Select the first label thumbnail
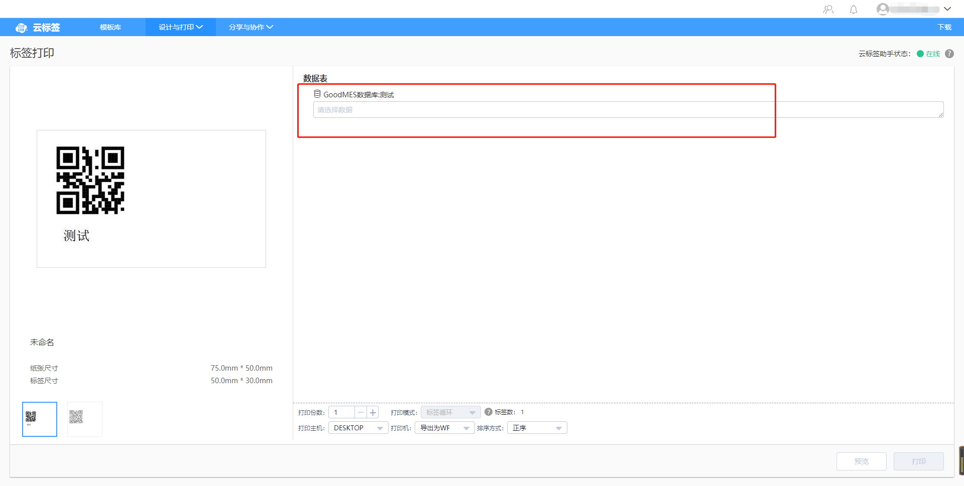 [40, 419]
